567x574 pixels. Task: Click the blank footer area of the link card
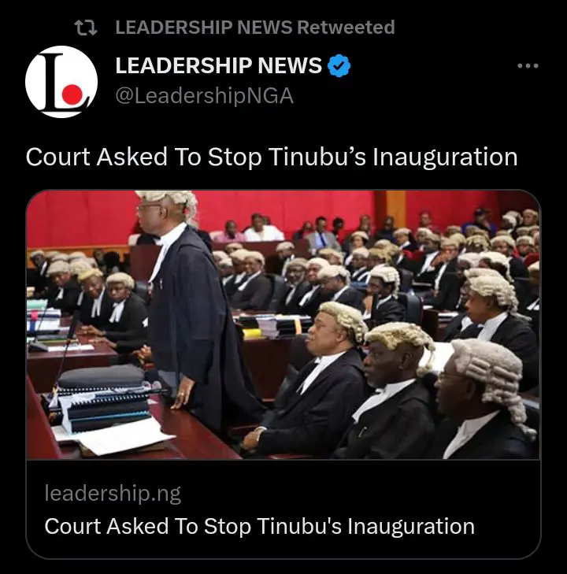[283, 548]
